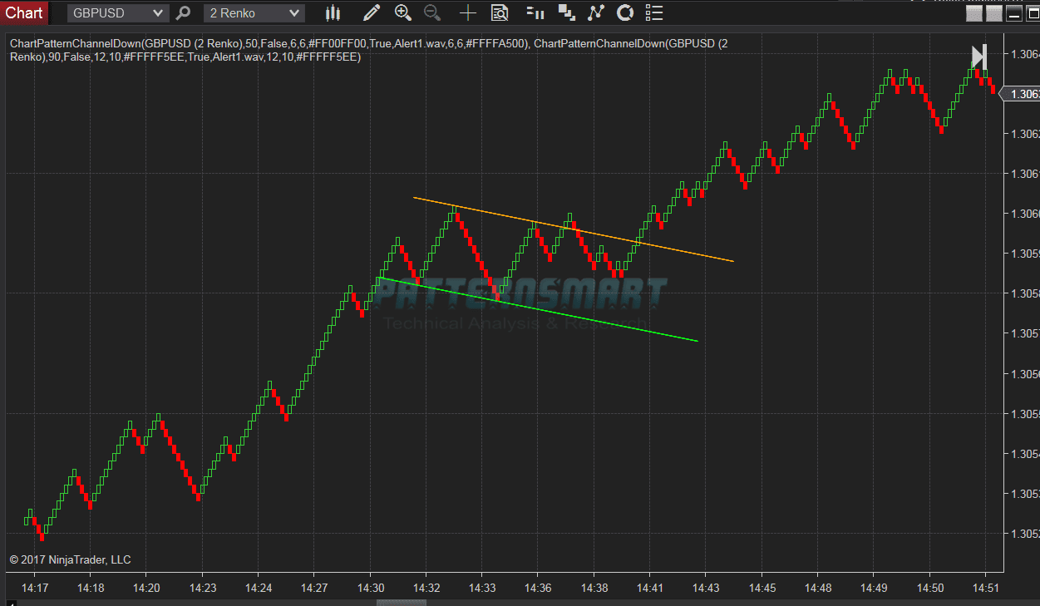The image size is (1040, 606).
Task: Click the 14:18 time axis label
Action: point(90,588)
